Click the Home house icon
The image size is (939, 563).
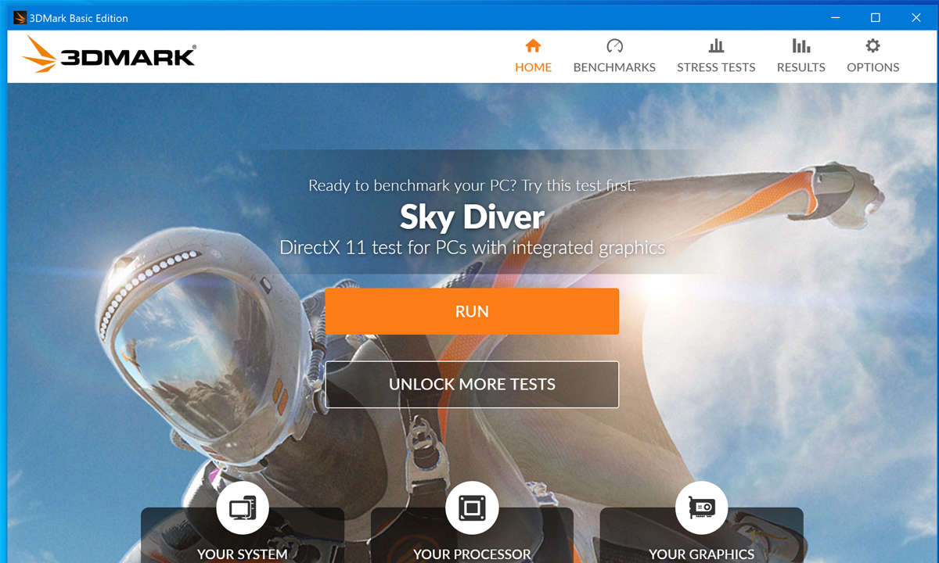point(533,45)
